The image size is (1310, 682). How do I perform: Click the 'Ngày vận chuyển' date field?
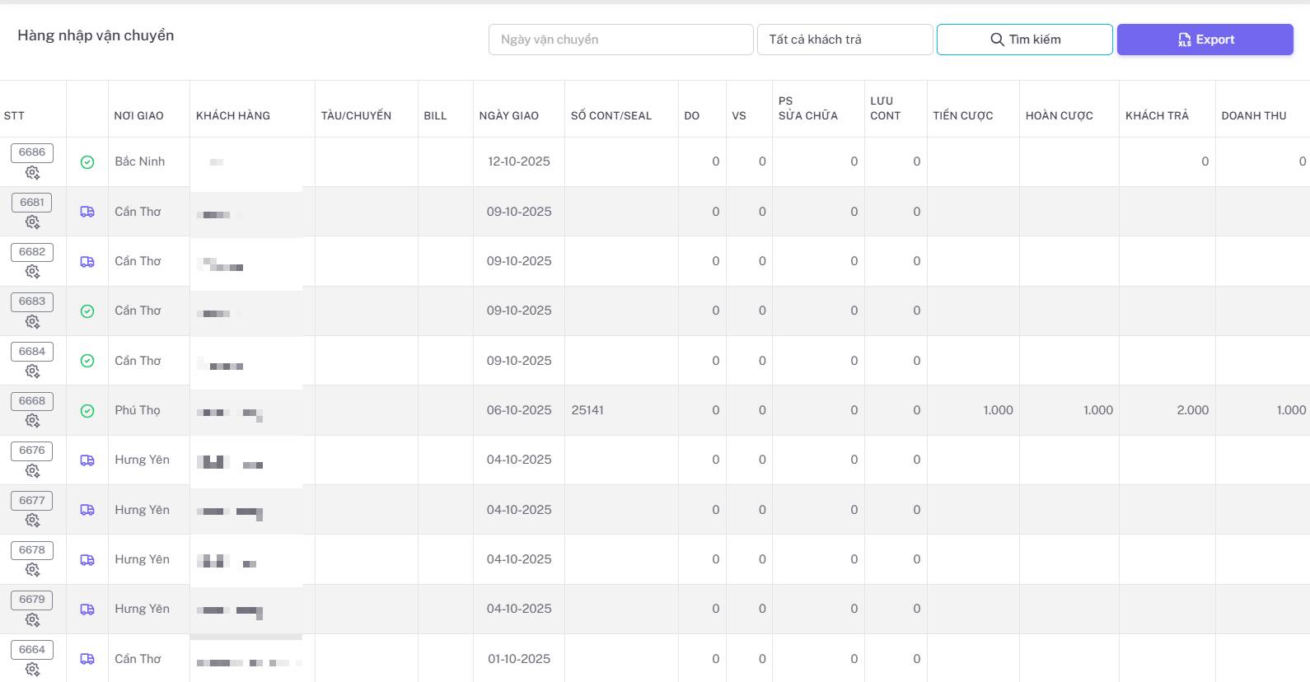[x=620, y=40]
